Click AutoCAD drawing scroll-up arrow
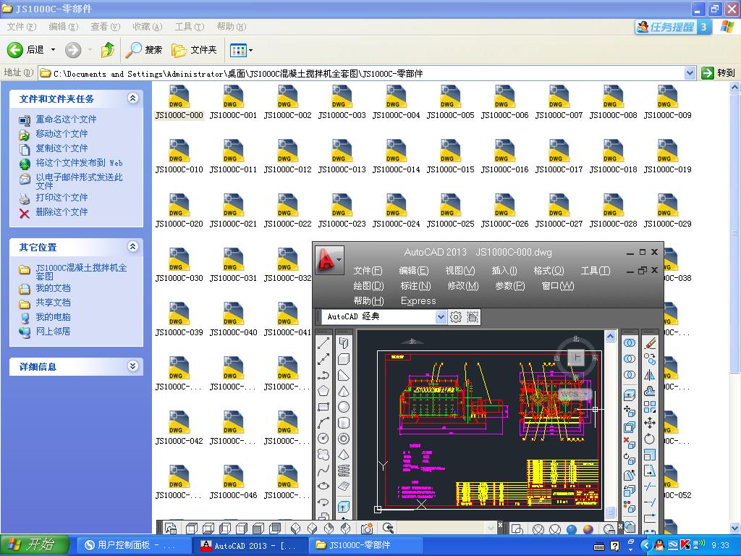741x556 pixels. coord(611,336)
